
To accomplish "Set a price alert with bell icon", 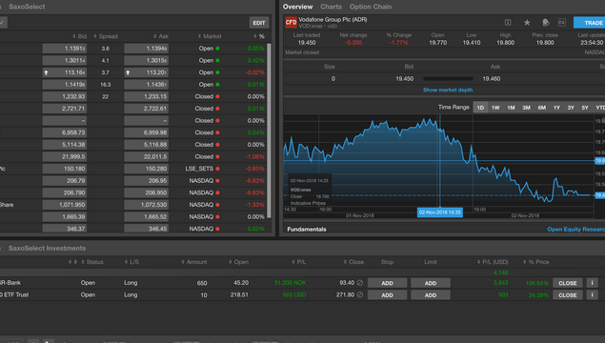I will click(546, 23).
